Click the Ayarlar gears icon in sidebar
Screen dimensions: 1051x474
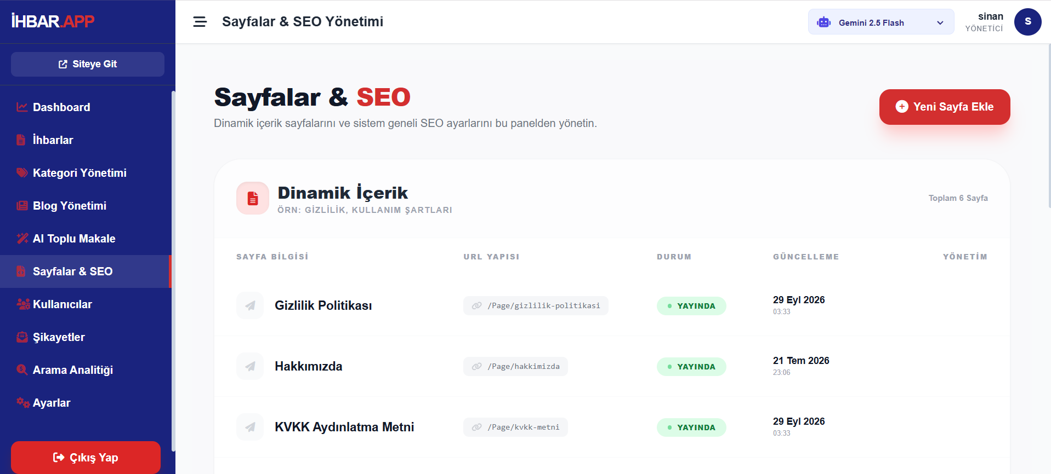22,403
